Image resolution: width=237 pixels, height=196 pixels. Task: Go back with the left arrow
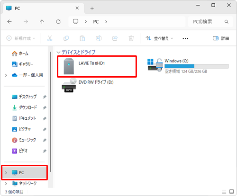click(9, 22)
